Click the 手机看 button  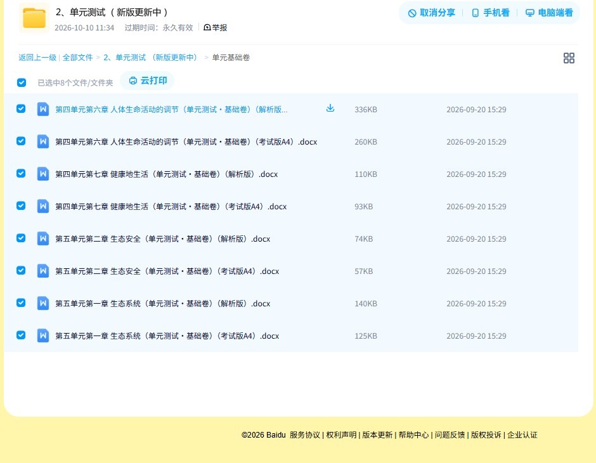(490, 13)
